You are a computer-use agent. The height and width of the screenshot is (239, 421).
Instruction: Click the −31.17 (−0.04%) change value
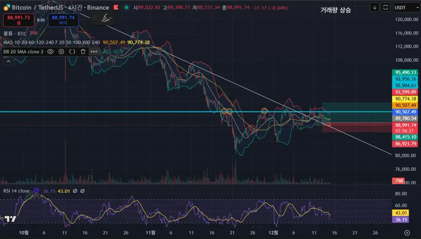[270, 8]
